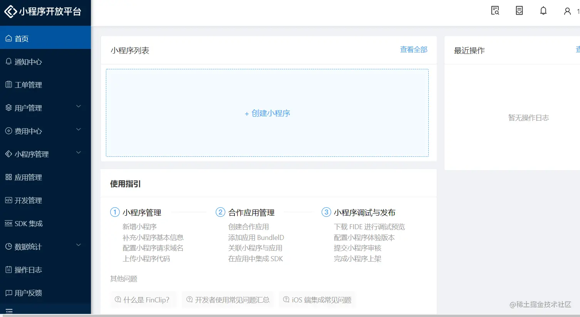Screen dimensions: 580x317
Task: Expand the 数据统计 submenu chevron
Action: point(79,245)
